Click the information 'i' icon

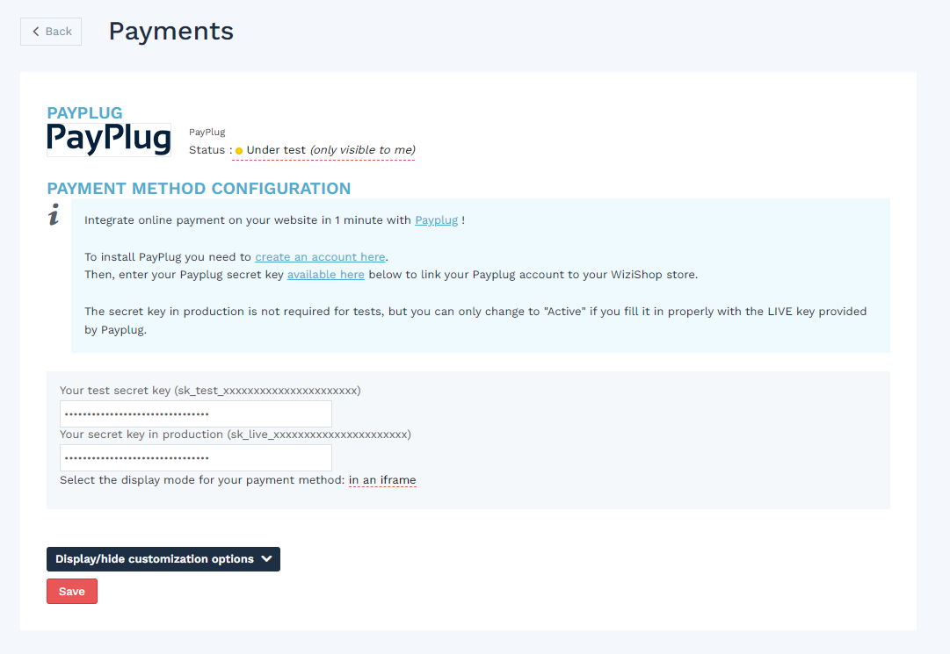click(x=54, y=214)
